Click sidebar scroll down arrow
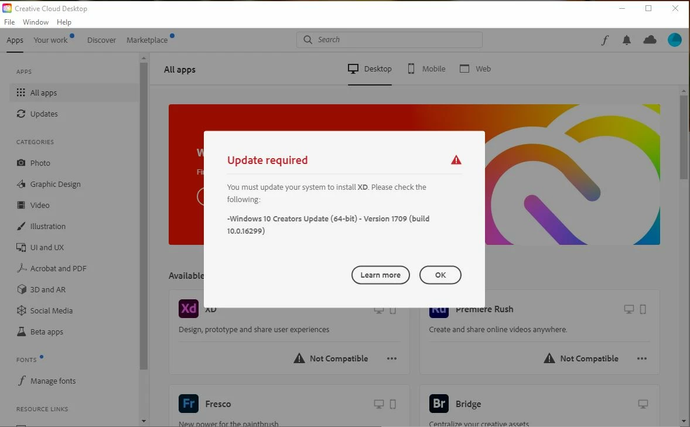690x427 pixels. [144, 421]
